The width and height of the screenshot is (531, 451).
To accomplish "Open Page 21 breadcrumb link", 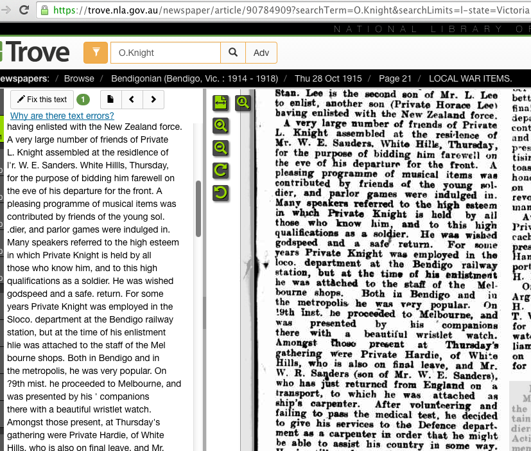I will click(396, 78).
